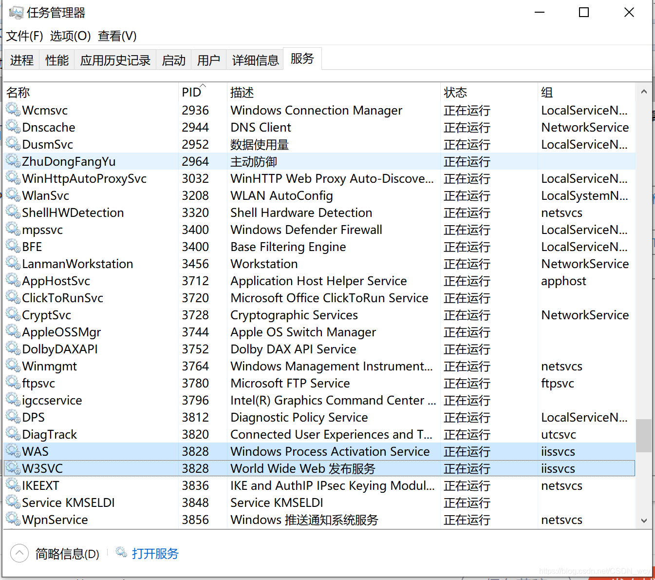Viewport: 655px width, 580px height.
Task: Click the ShellHWDetection service icon
Action: pos(13,212)
